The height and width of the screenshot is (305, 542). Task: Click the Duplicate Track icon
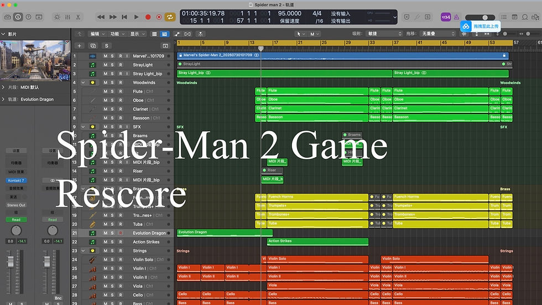[x=93, y=45]
